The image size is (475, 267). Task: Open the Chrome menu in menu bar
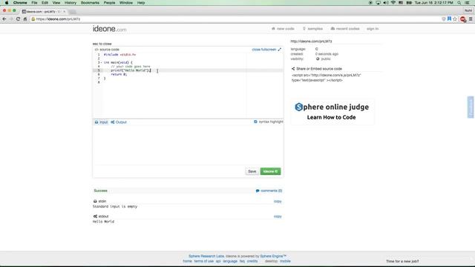tap(20, 3)
